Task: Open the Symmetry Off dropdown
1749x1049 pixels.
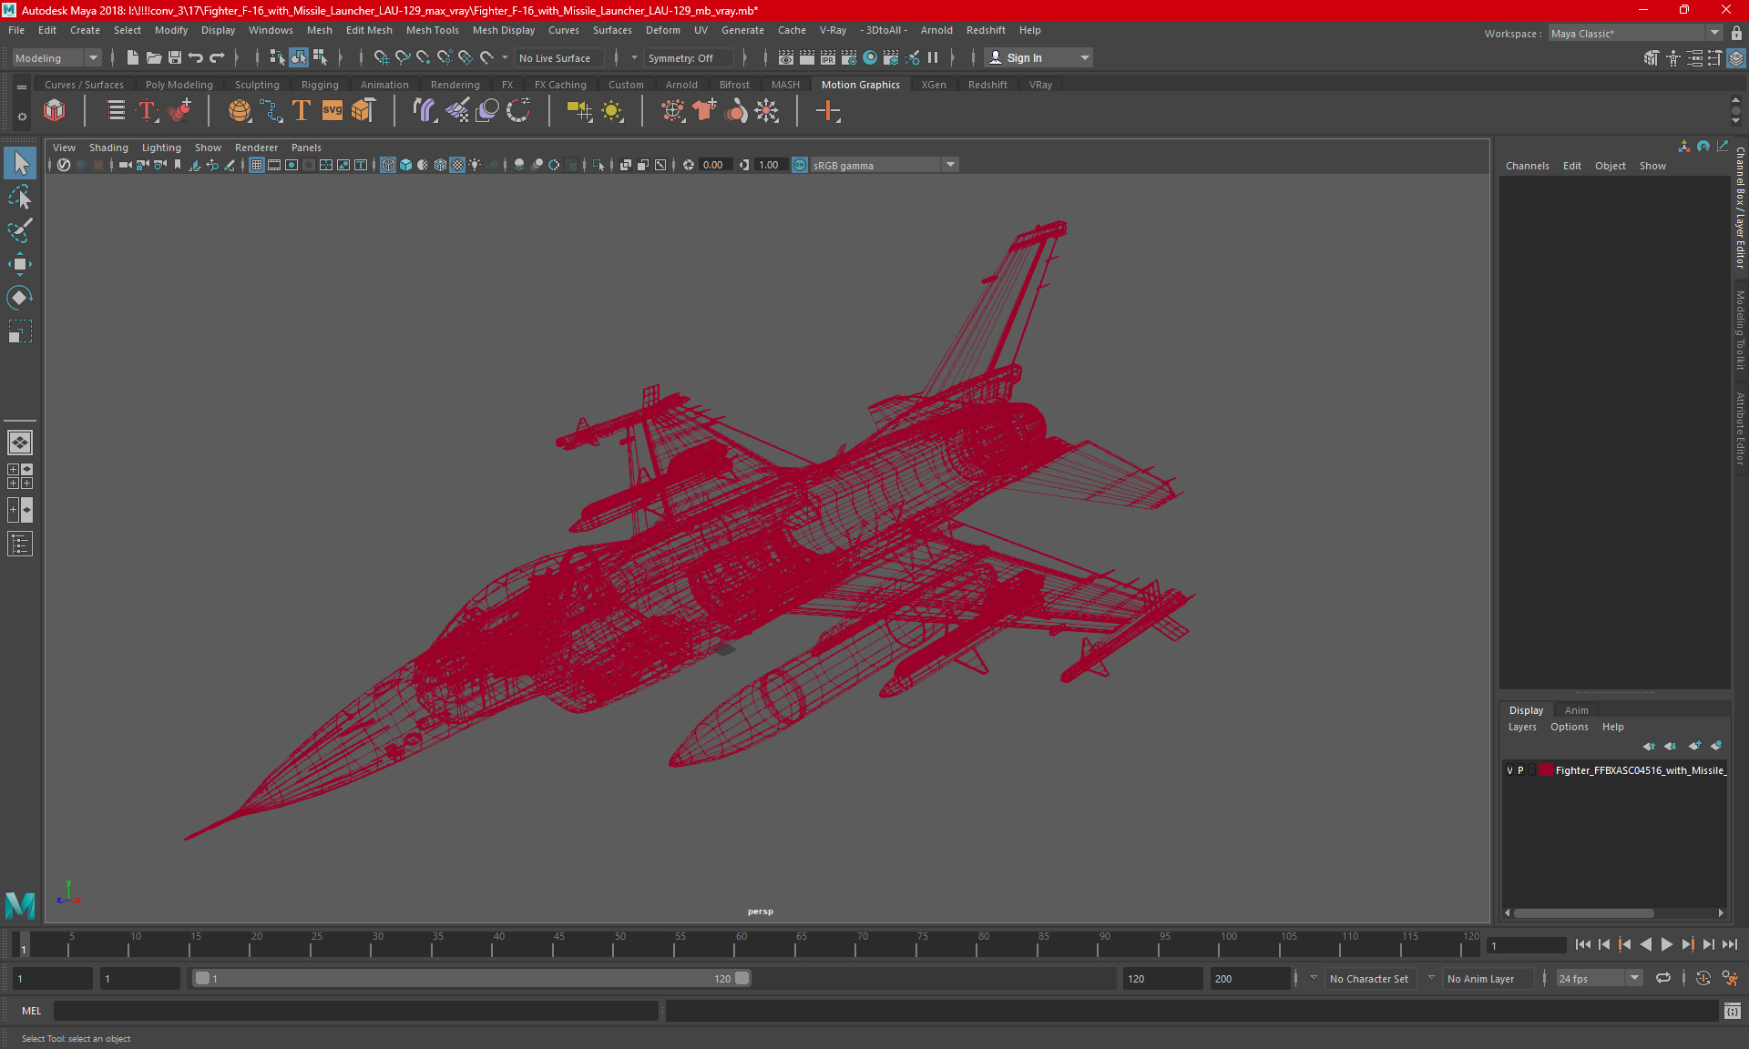Action: point(688,57)
